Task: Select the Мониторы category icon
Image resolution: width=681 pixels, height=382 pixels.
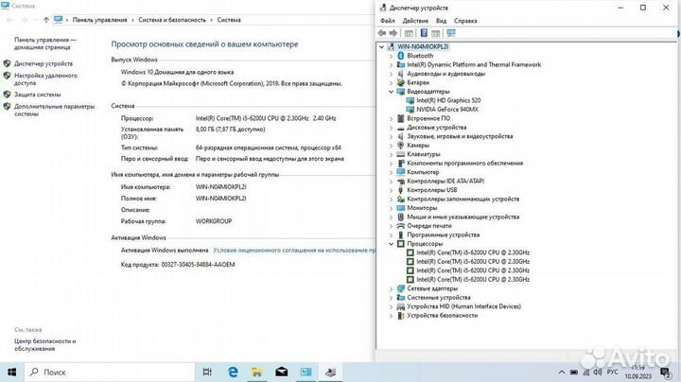Action: click(x=401, y=208)
